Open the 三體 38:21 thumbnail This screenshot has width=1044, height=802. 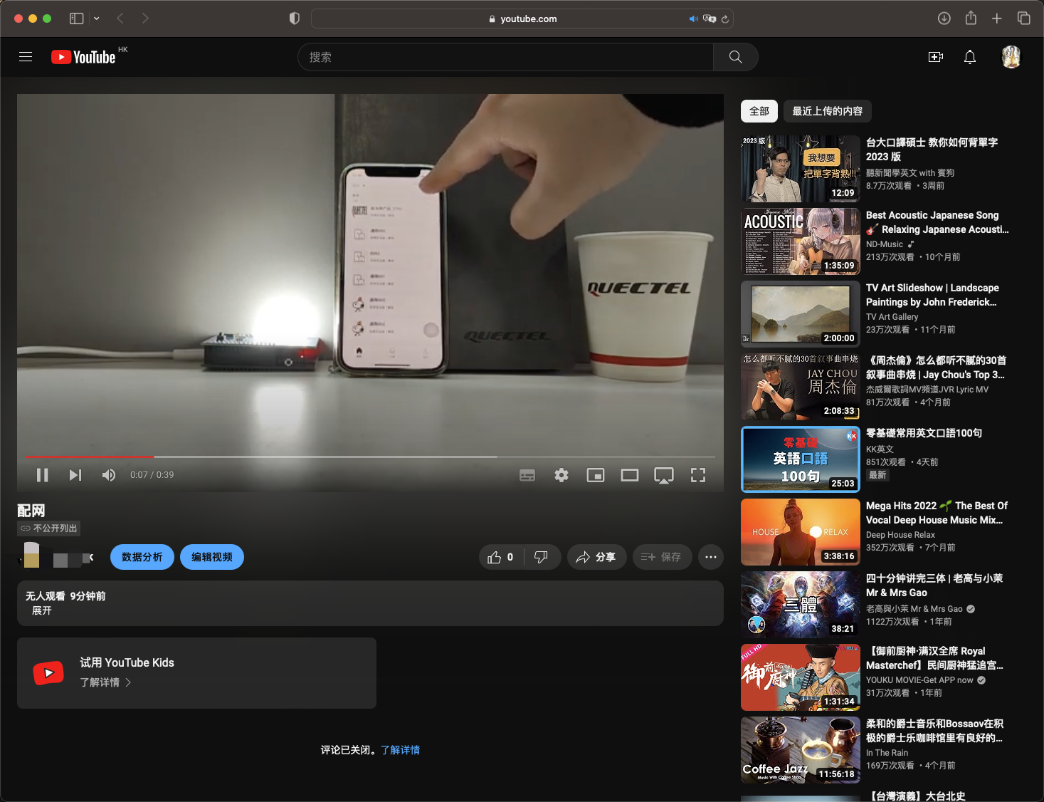[801, 605]
